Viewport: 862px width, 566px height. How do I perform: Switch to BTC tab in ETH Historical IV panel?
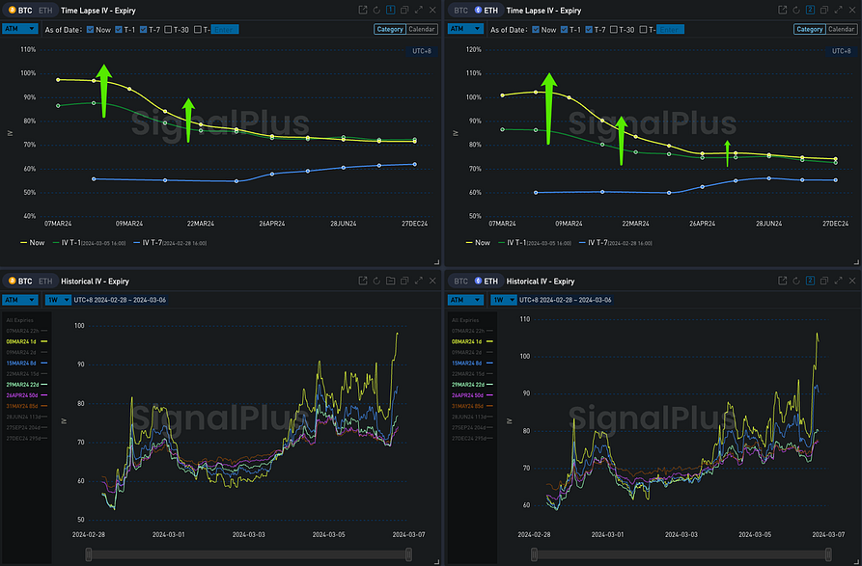(x=460, y=282)
